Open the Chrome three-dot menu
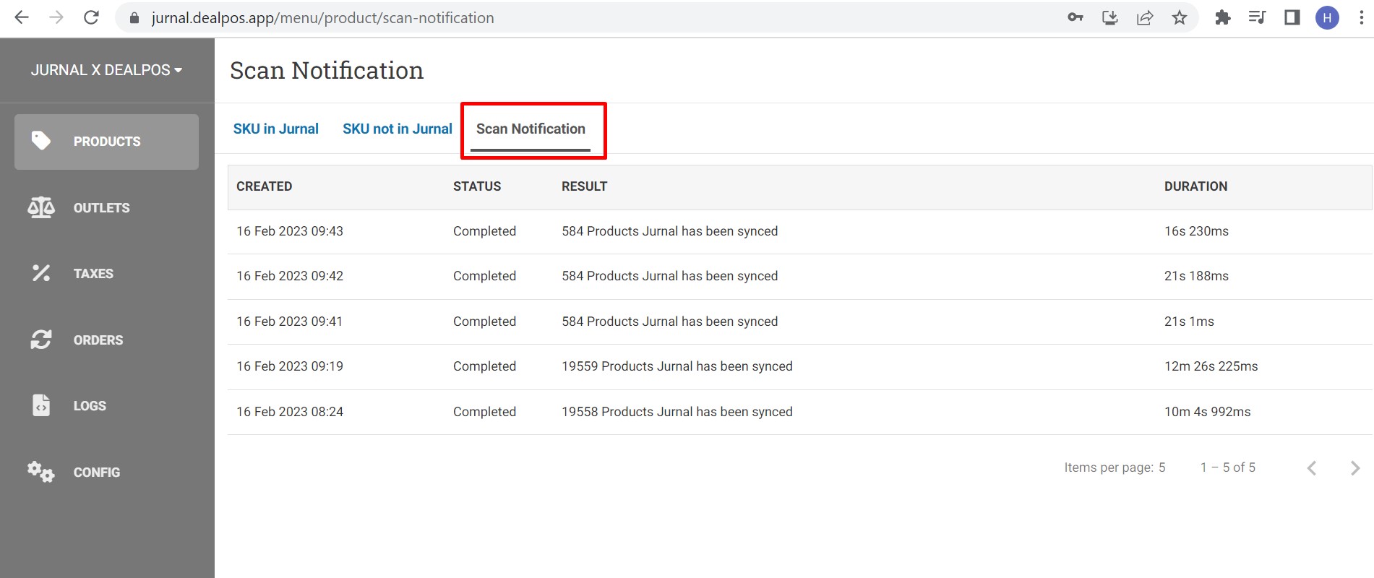 click(x=1361, y=17)
